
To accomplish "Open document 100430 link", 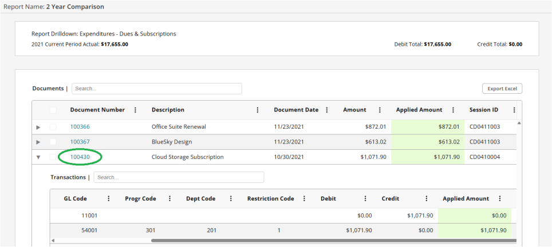I will (80, 157).
